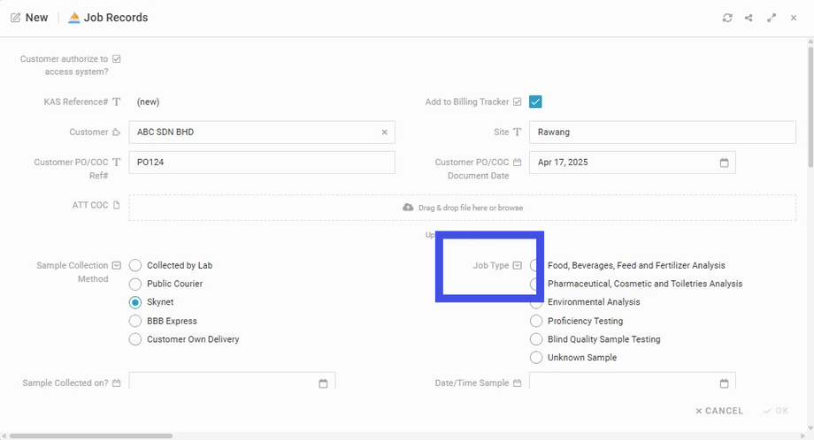Clear the ABC SDN BHD customer selection
Screen dimensions: 814x440
pos(384,133)
